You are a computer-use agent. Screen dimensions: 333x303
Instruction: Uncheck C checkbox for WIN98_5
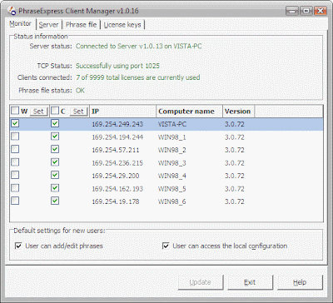[55, 188]
